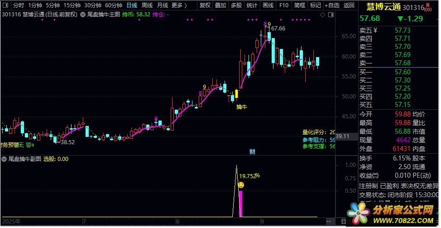Click the 参考阻力 resistance text
Image resolution: width=441 pixels, height=228 pixels.
pyautogui.click(x=319, y=140)
